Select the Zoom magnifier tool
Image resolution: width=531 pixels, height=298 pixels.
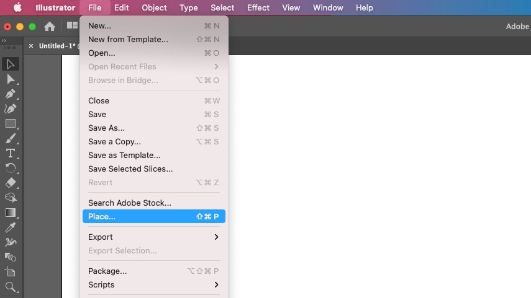coord(11,287)
